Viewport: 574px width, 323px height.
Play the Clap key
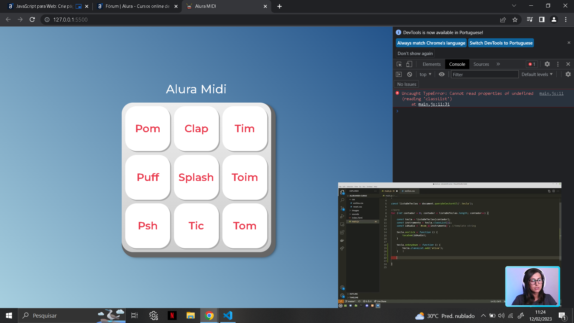(x=196, y=129)
